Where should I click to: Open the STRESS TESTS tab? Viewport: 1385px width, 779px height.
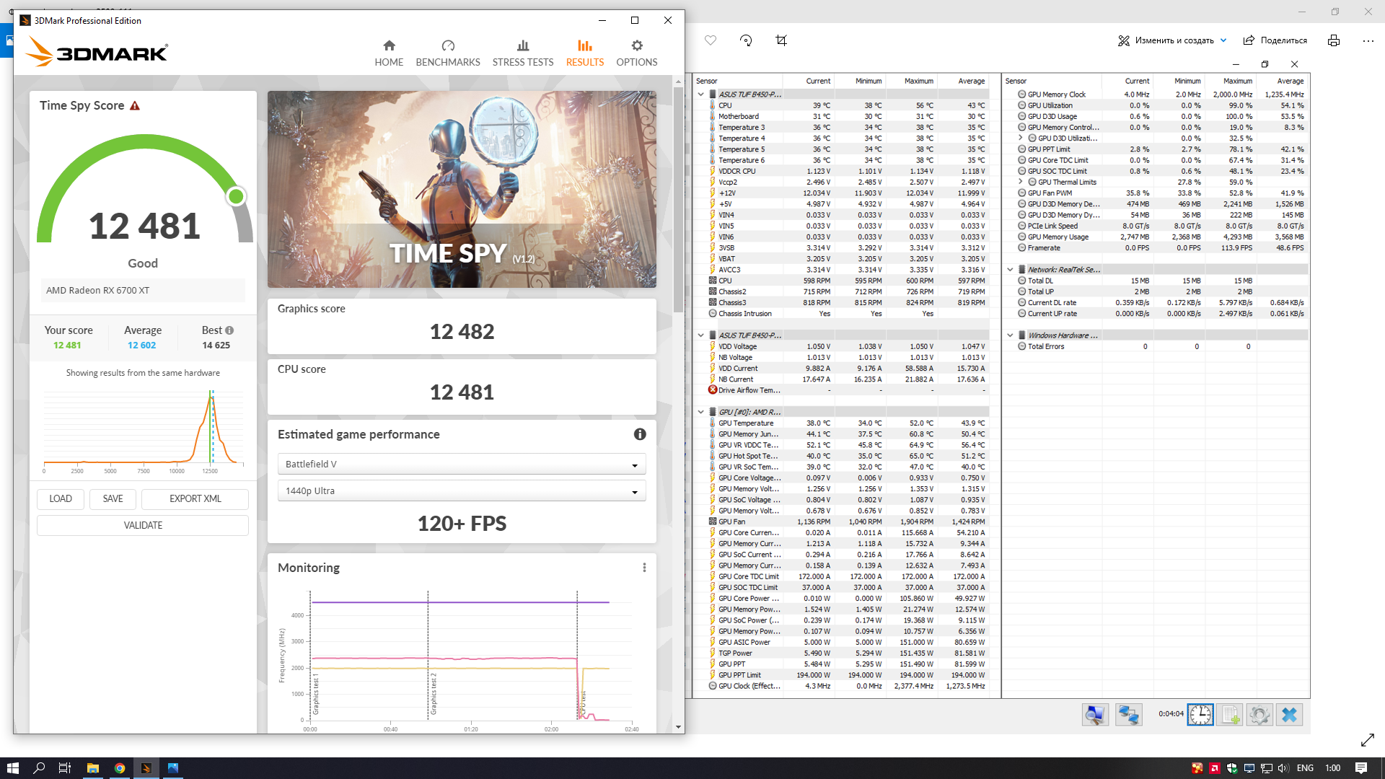[522, 53]
